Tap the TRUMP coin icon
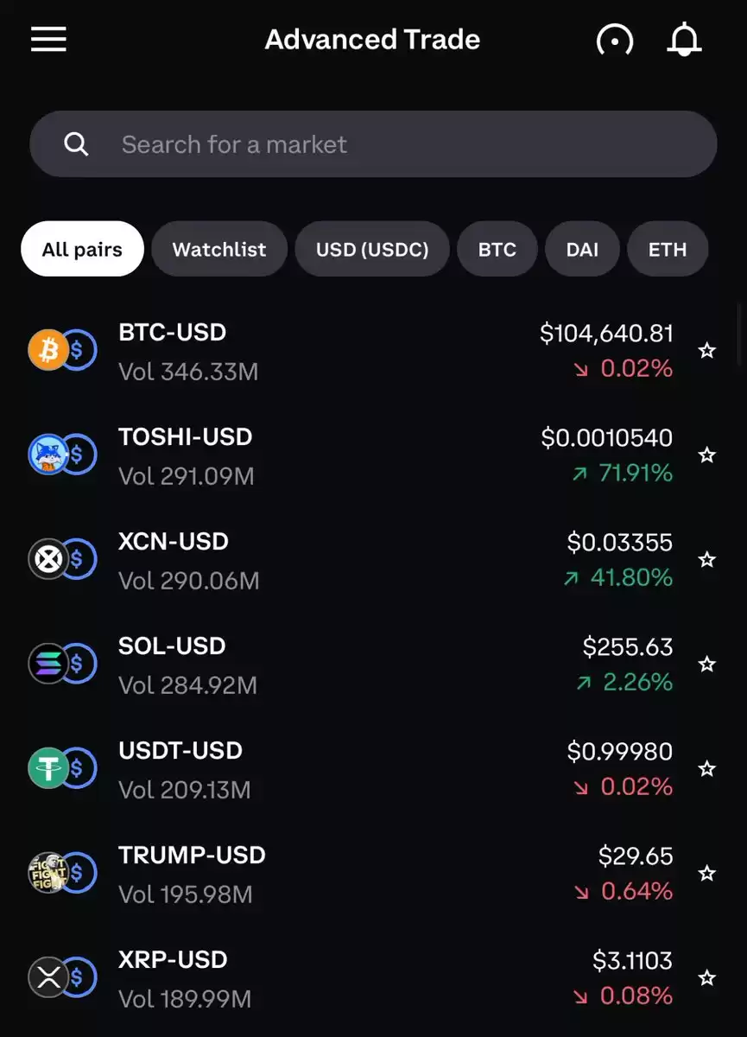The width and height of the screenshot is (747, 1037). (x=47, y=874)
